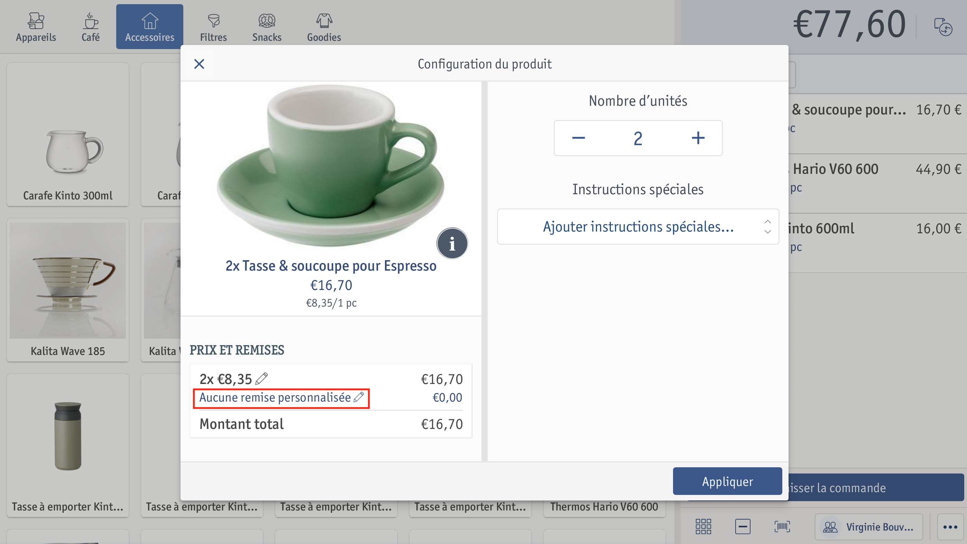Open the grid keypad icon

click(x=703, y=526)
